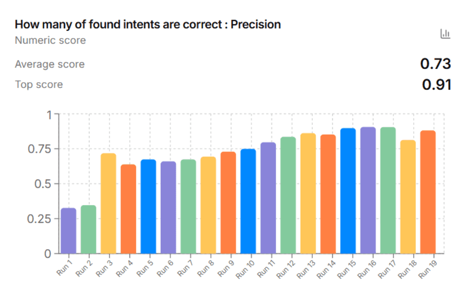
Task: Click the 0.73 average score value
Action: (x=436, y=64)
